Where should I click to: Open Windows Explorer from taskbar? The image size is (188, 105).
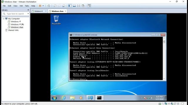(x=73, y=98)
